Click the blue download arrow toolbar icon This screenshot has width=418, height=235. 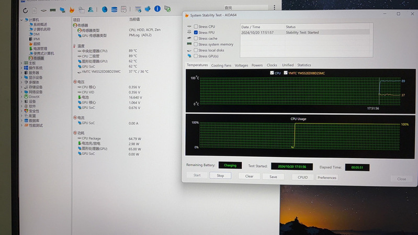click(148, 9)
